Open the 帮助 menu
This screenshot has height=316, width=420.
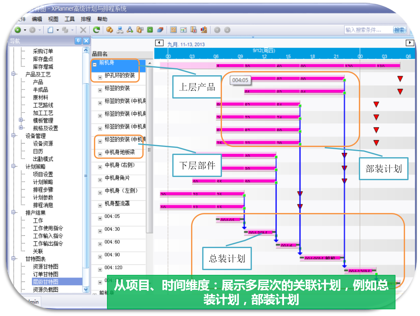pos(102,19)
